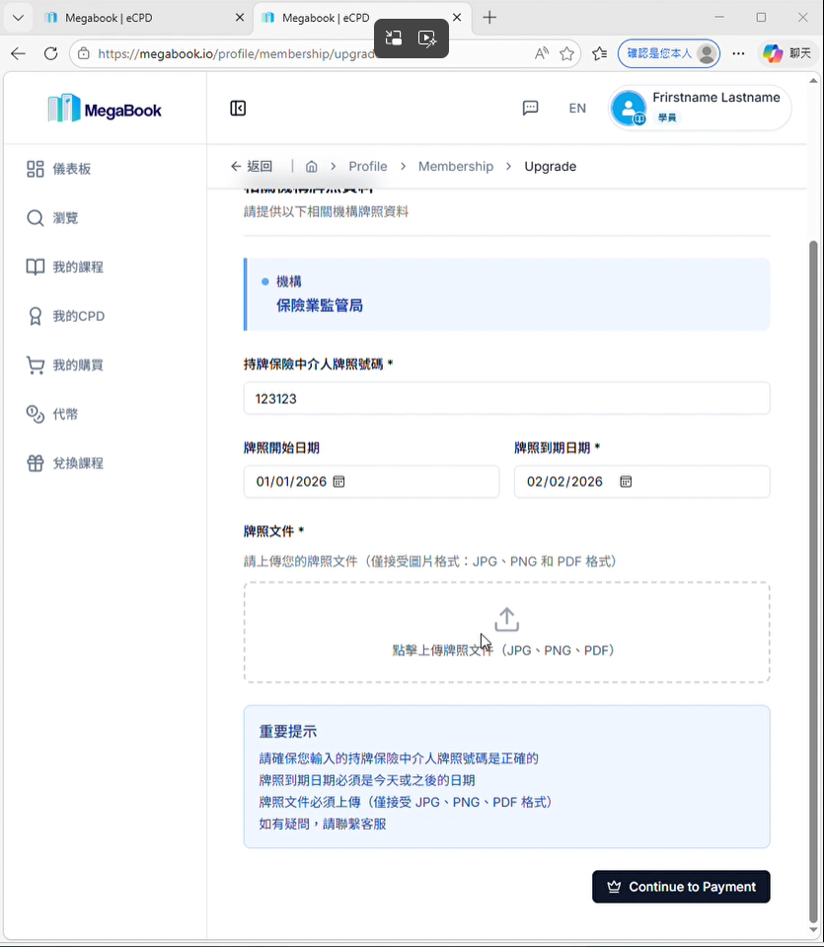
Task: Open the favorites list icon
Action: [599, 53]
